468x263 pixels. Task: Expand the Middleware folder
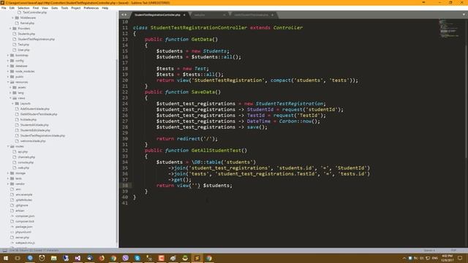pyautogui.click(x=13, y=18)
